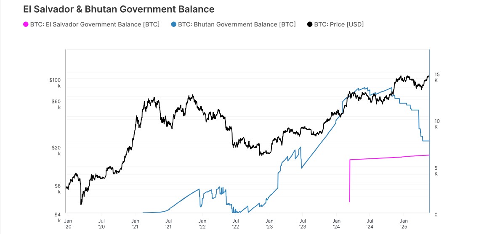Click the Jul '21 timeline label
The width and height of the screenshot is (492, 234).
pyautogui.click(x=168, y=223)
